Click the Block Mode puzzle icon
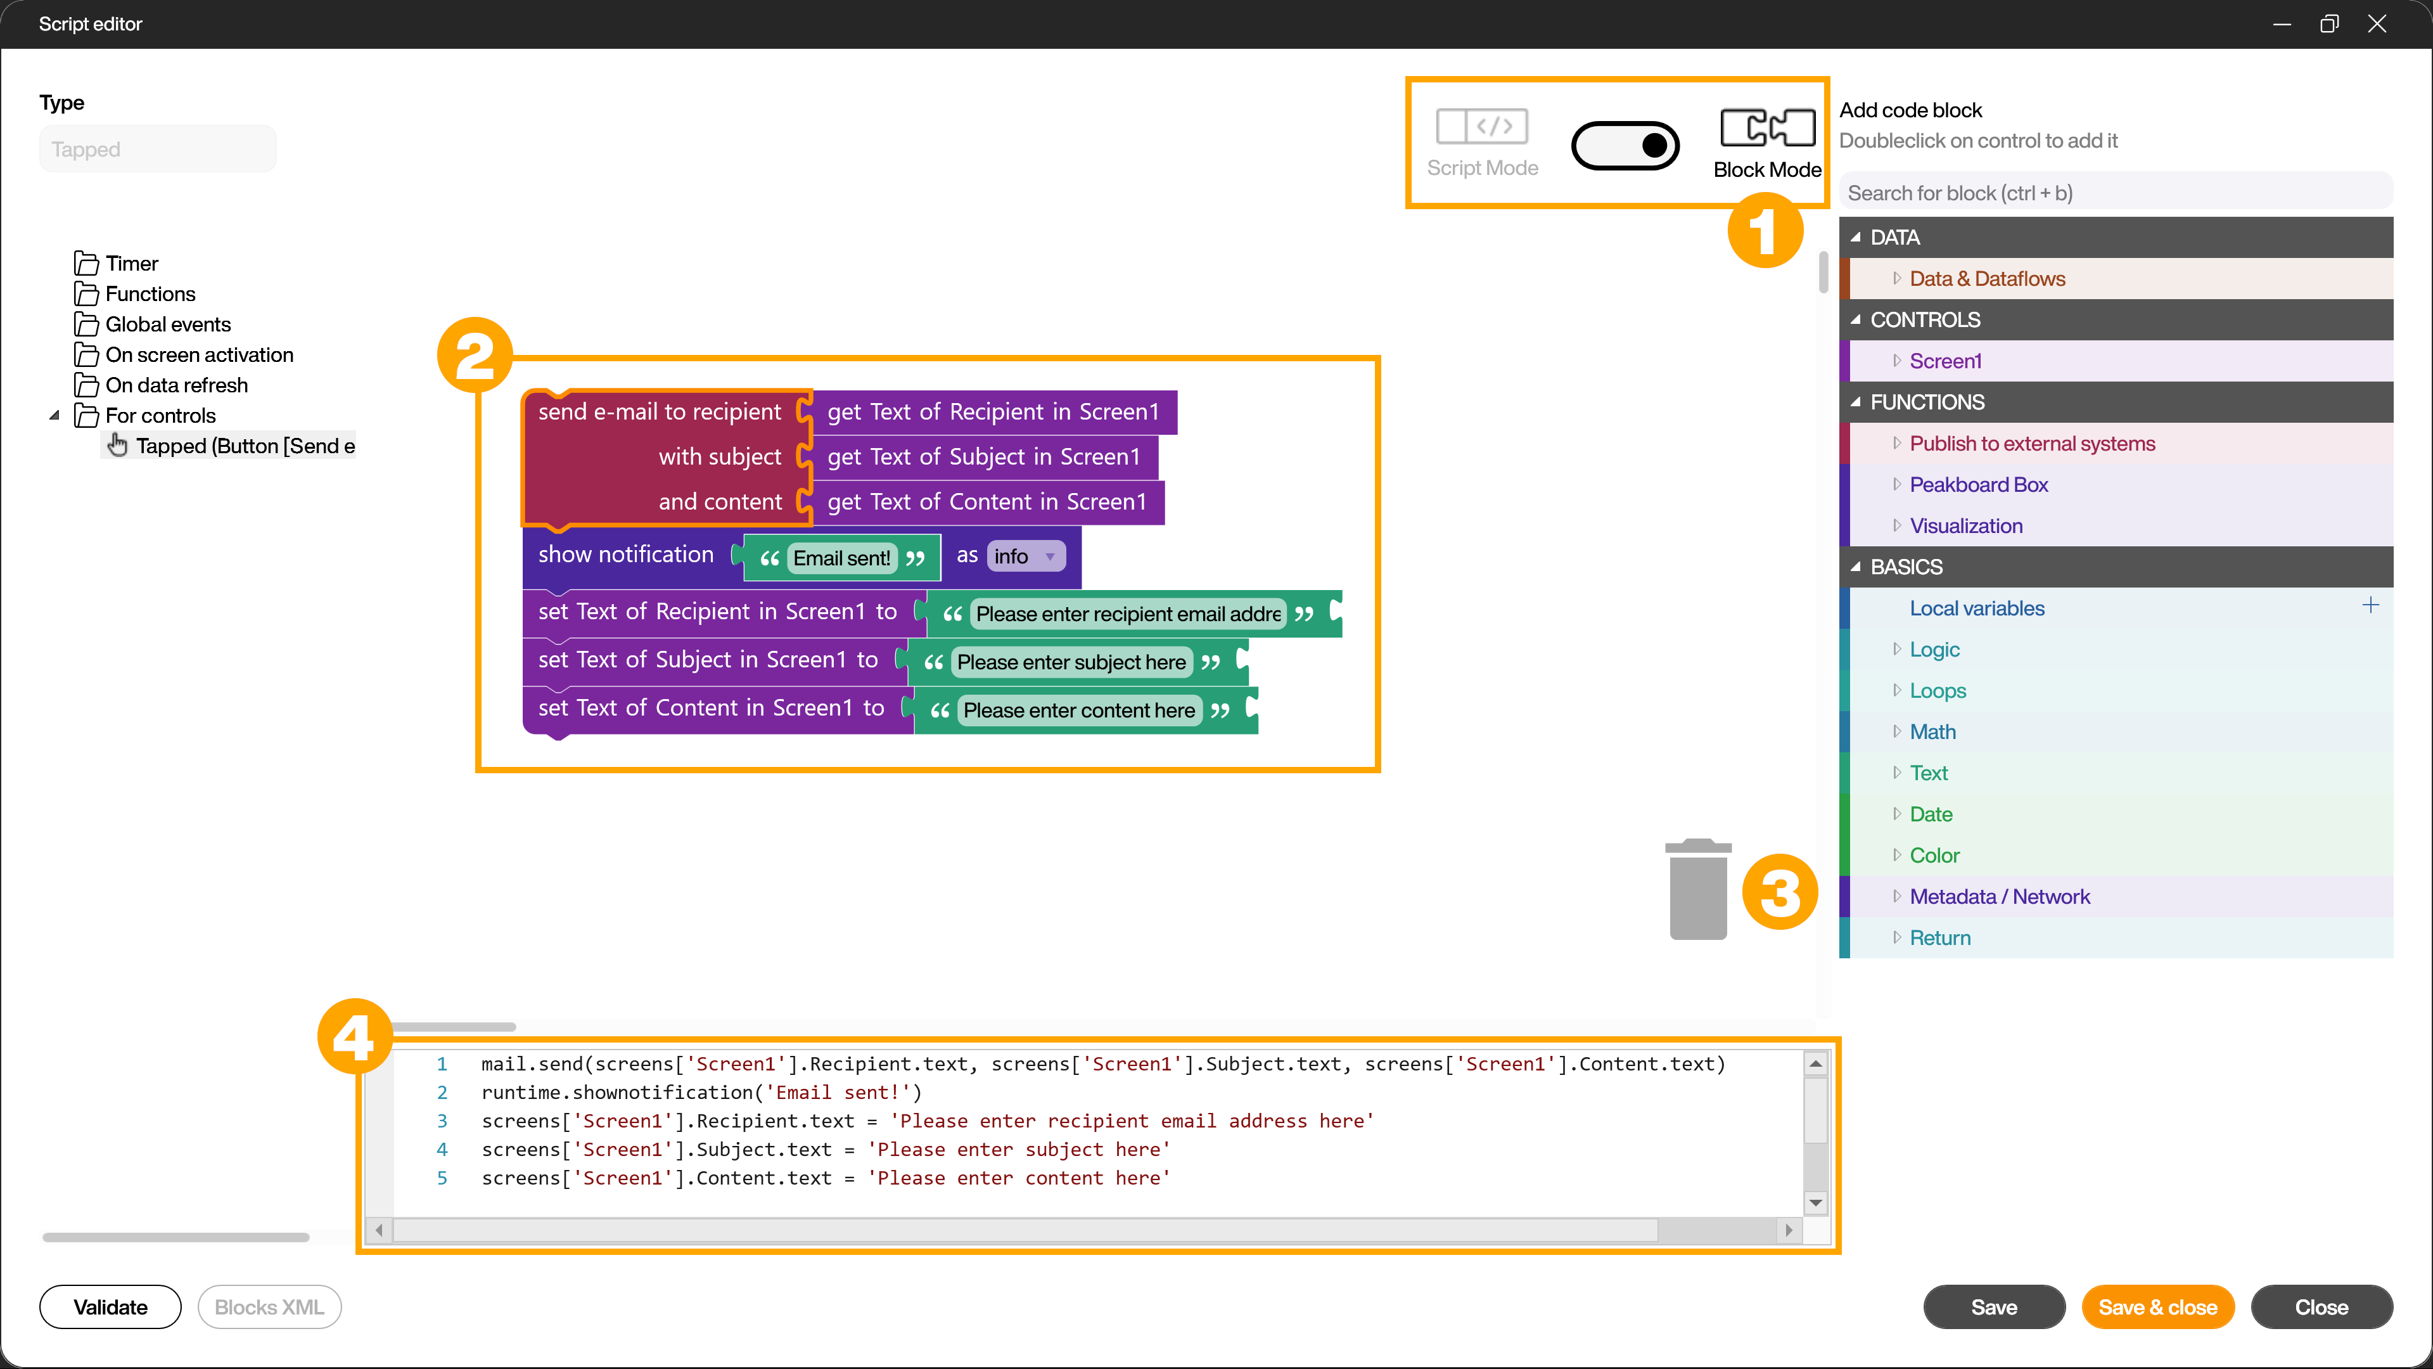Viewport: 2433px width, 1369px height. (x=1767, y=127)
